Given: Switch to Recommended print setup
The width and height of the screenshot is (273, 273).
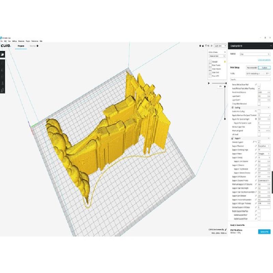Looking at the screenshot, I should pyautogui.click(x=252, y=68).
